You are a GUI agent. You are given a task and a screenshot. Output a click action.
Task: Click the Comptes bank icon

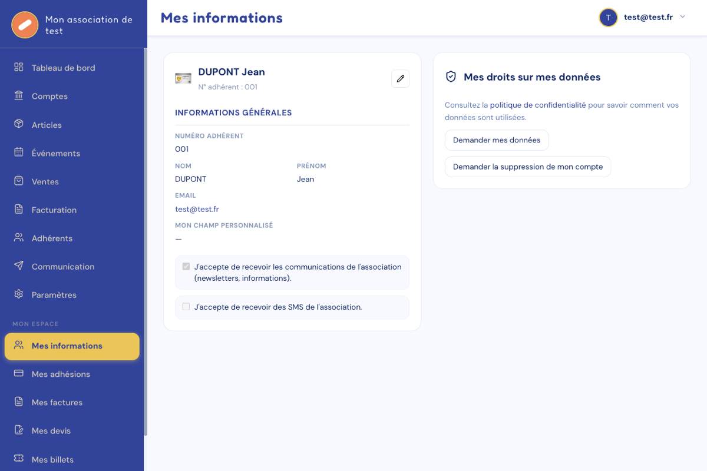(19, 95)
